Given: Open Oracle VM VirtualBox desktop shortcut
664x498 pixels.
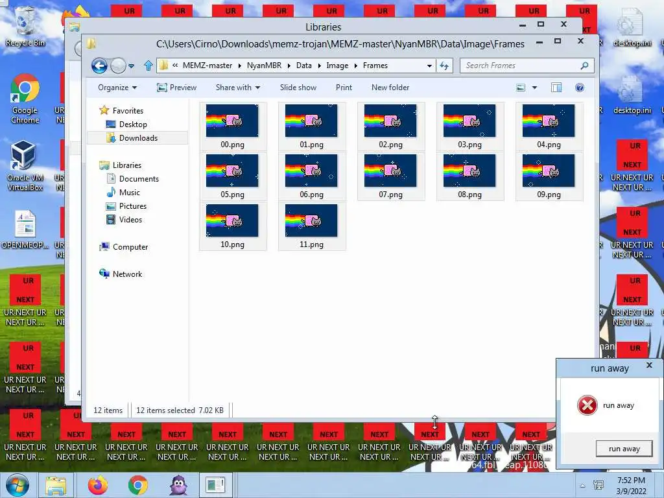Looking at the screenshot, I should click(x=25, y=166).
